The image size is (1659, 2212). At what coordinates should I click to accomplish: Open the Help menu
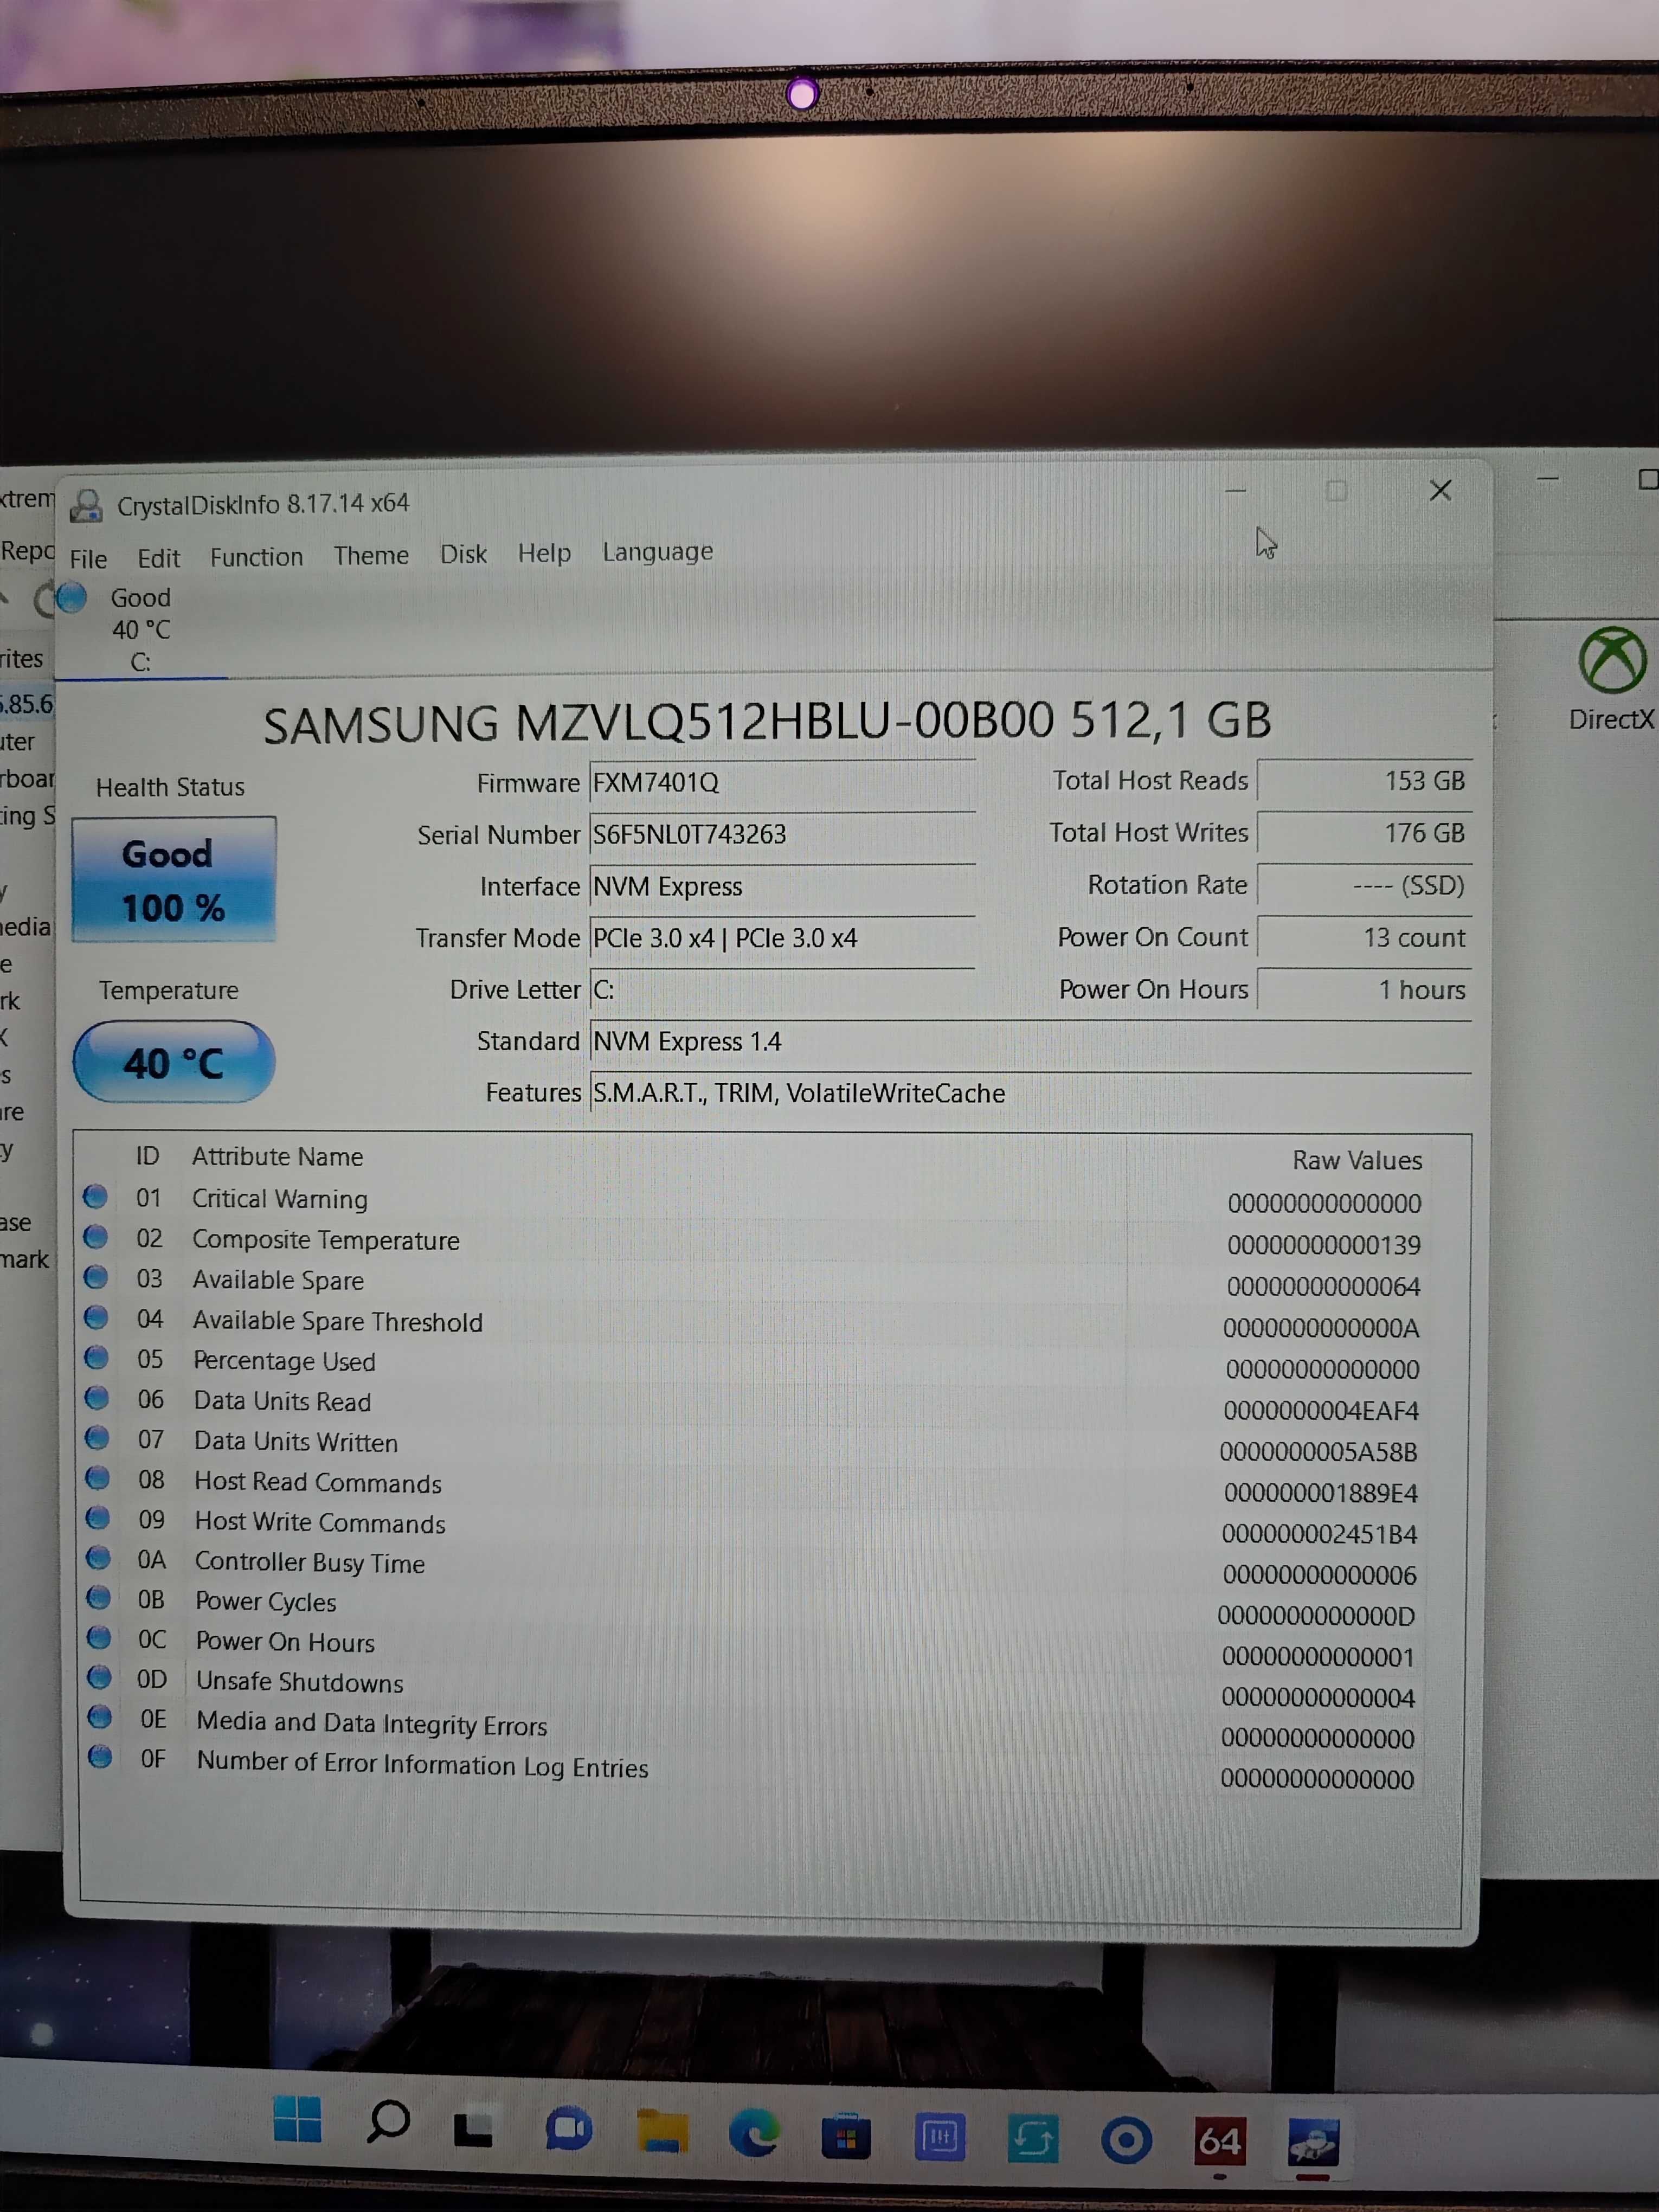pos(544,553)
